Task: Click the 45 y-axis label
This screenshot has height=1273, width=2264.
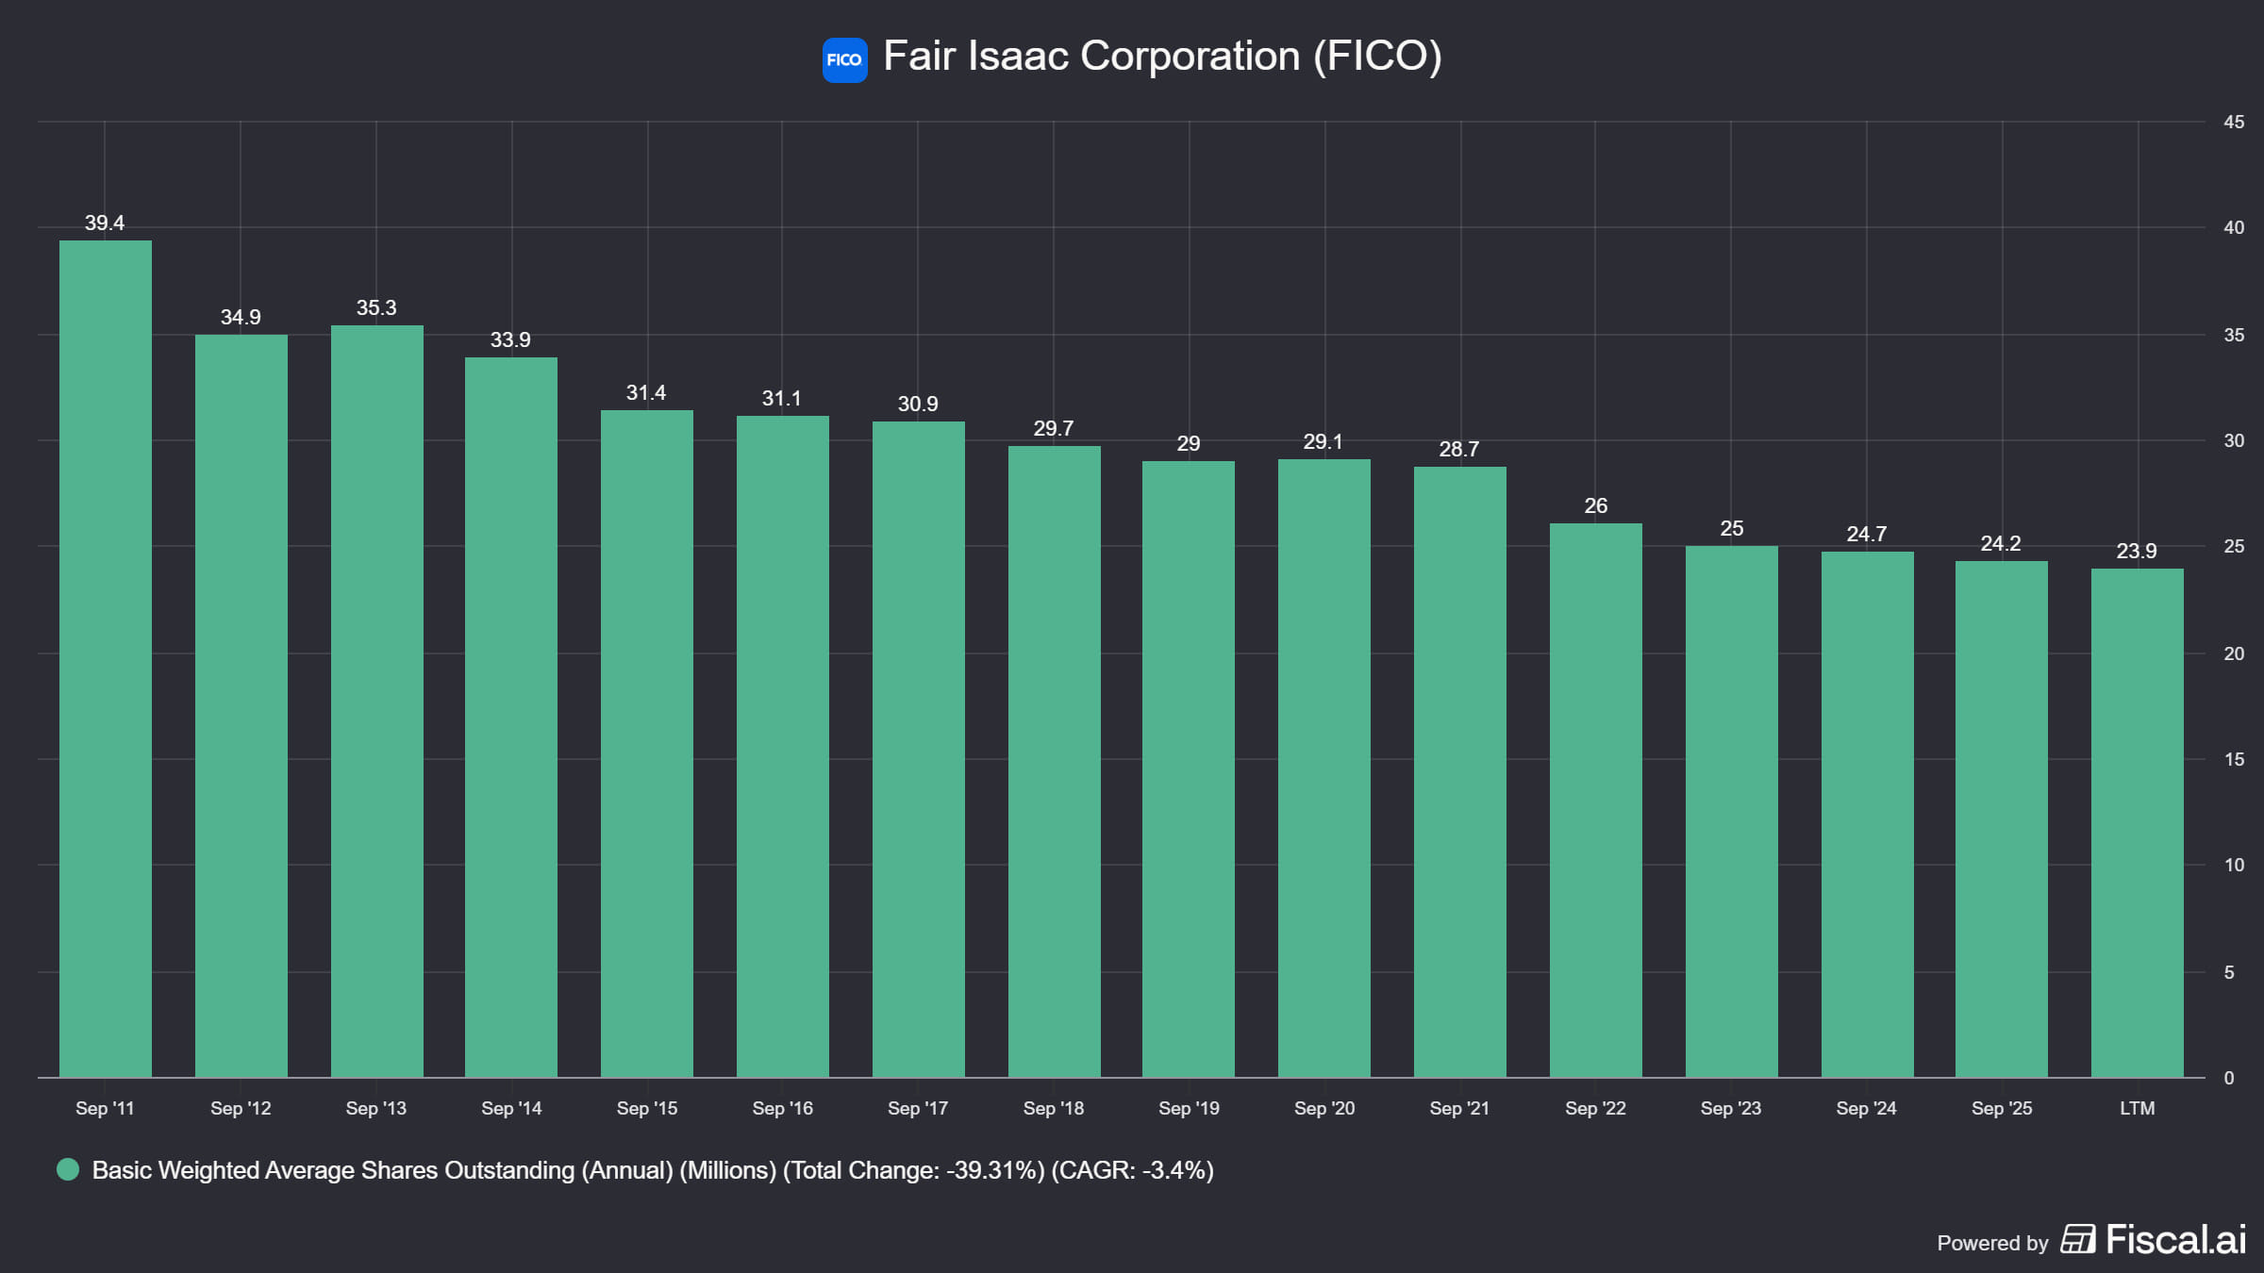Action: point(2234,122)
